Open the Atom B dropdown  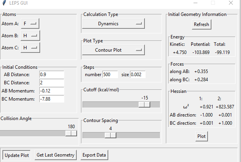(30, 36)
